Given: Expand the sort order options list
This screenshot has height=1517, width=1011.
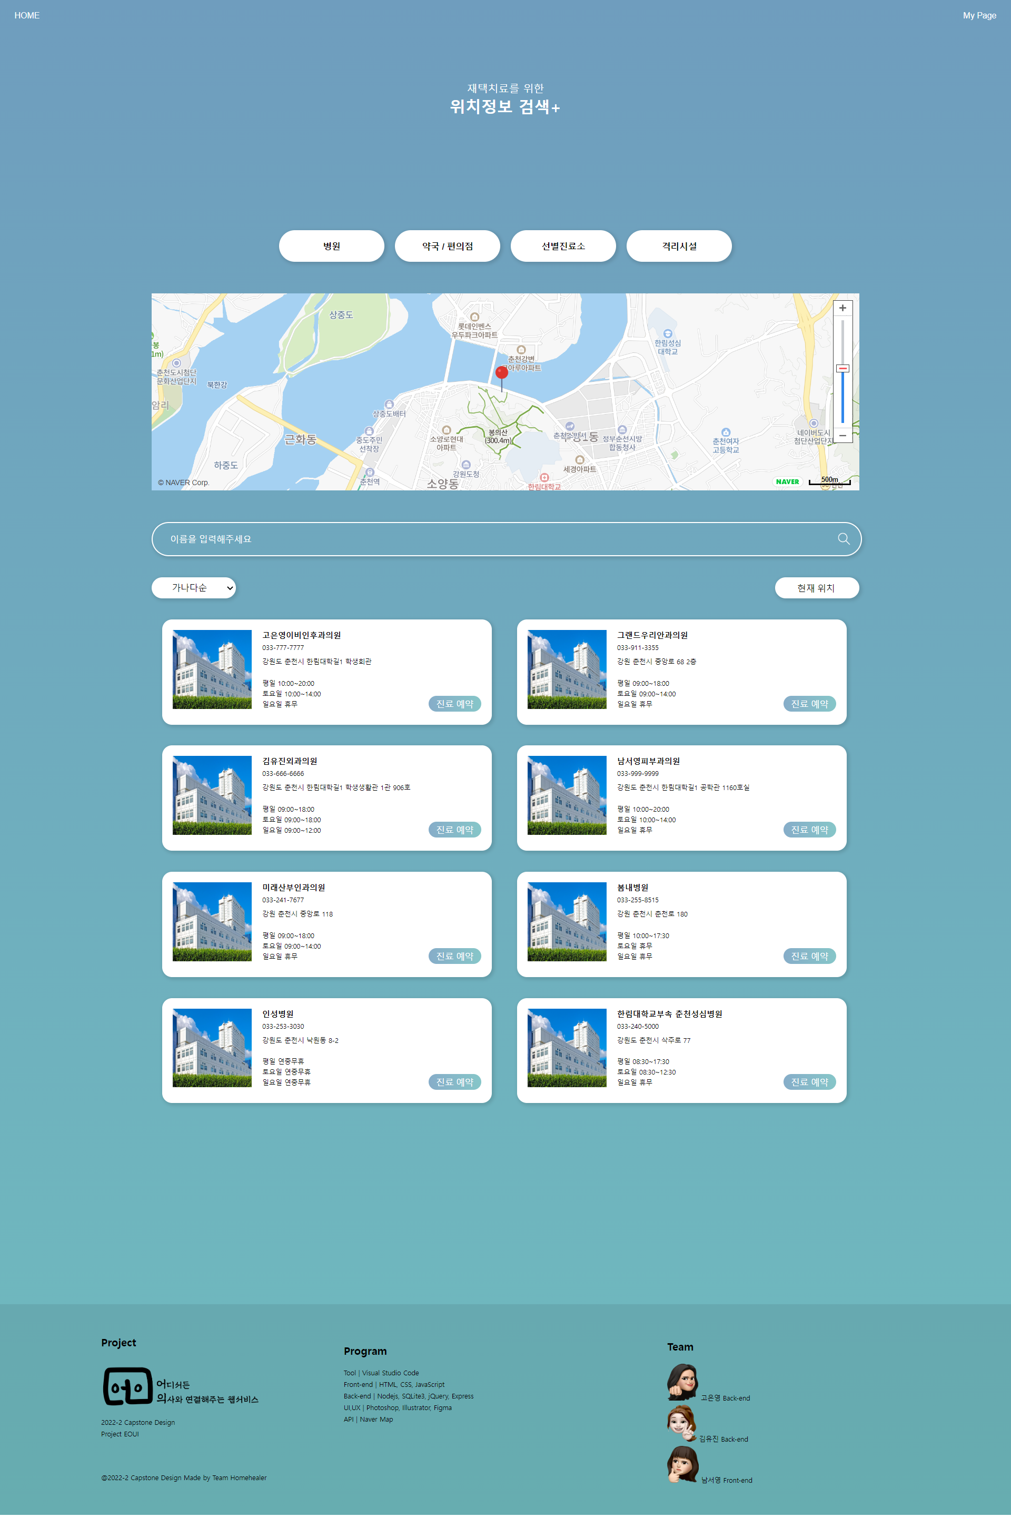Looking at the screenshot, I should 193,588.
